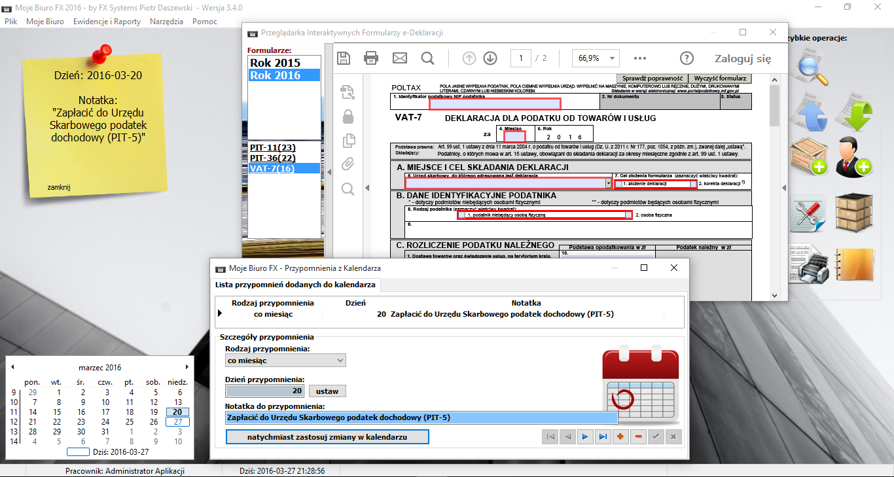Go to the first reminder record

click(550, 436)
